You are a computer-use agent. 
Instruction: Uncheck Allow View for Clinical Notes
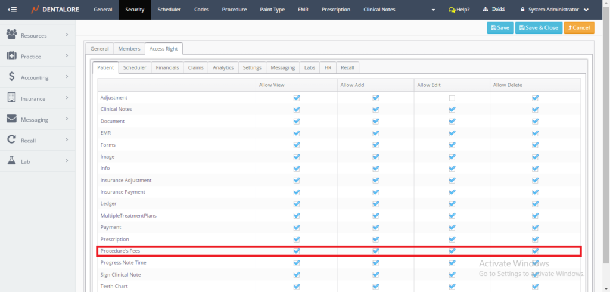point(297,109)
